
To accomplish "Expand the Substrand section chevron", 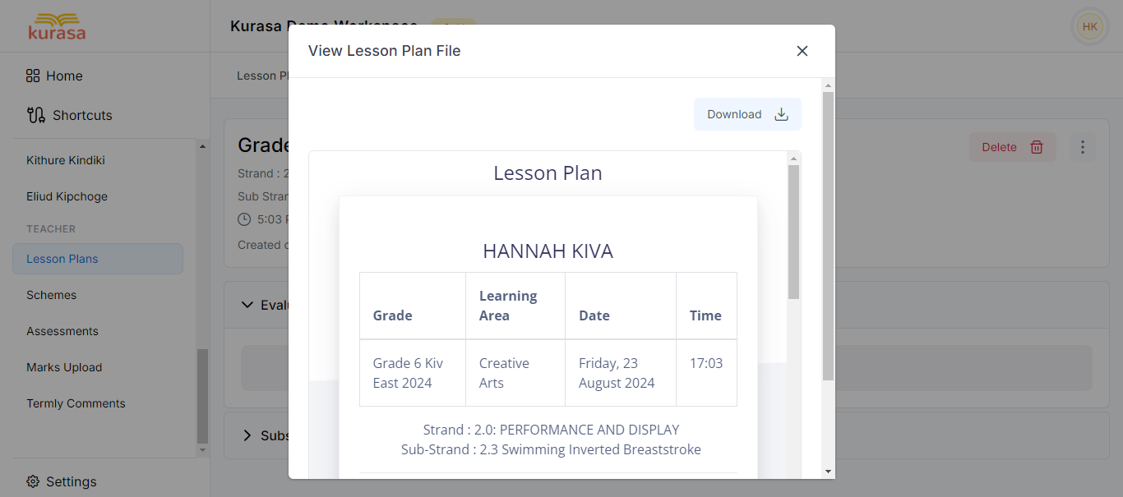I will tap(248, 435).
